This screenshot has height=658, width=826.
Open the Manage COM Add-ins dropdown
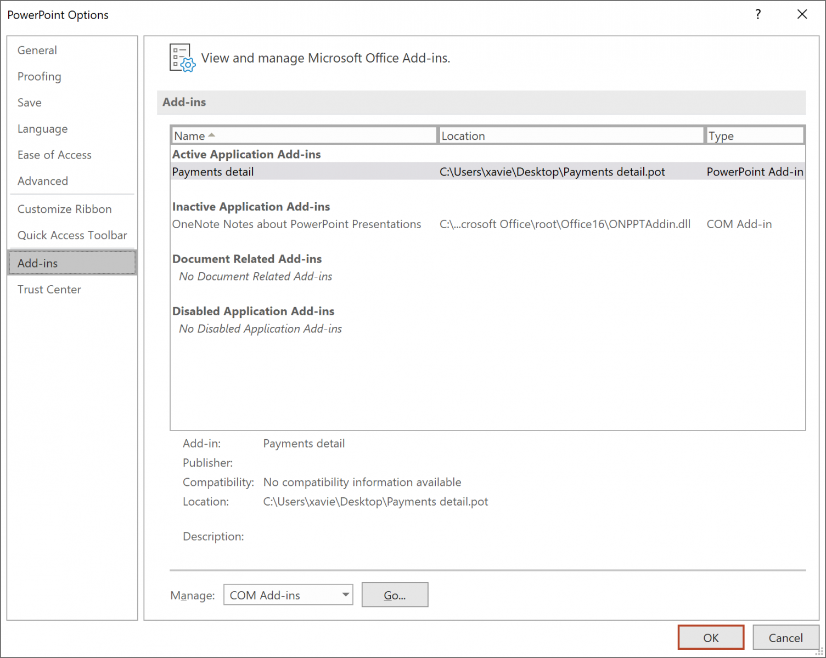click(345, 595)
